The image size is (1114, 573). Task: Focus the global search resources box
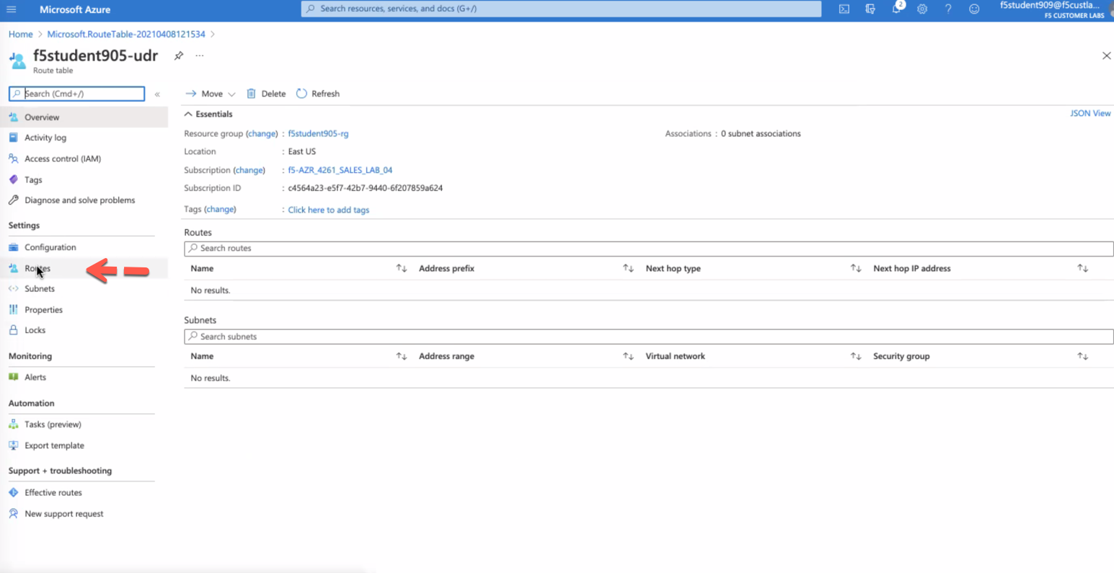coord(561,9)
